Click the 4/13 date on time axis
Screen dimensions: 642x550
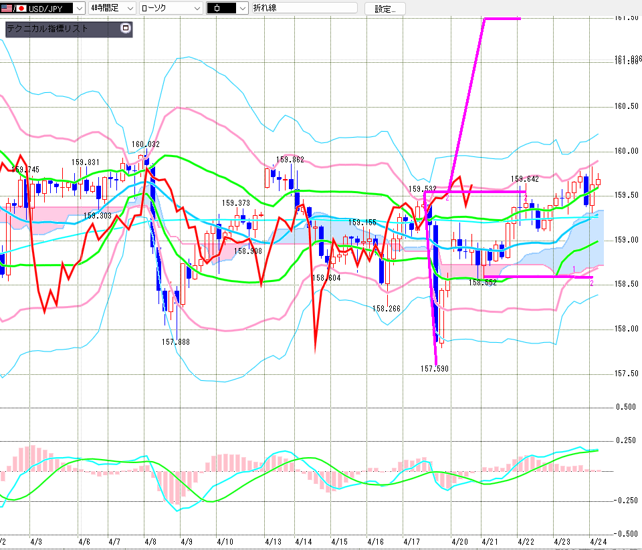point(272,541)
